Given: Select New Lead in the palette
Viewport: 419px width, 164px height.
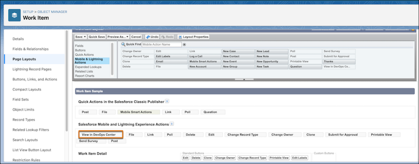Looking at the screenshot, I should tap(272, 51).
